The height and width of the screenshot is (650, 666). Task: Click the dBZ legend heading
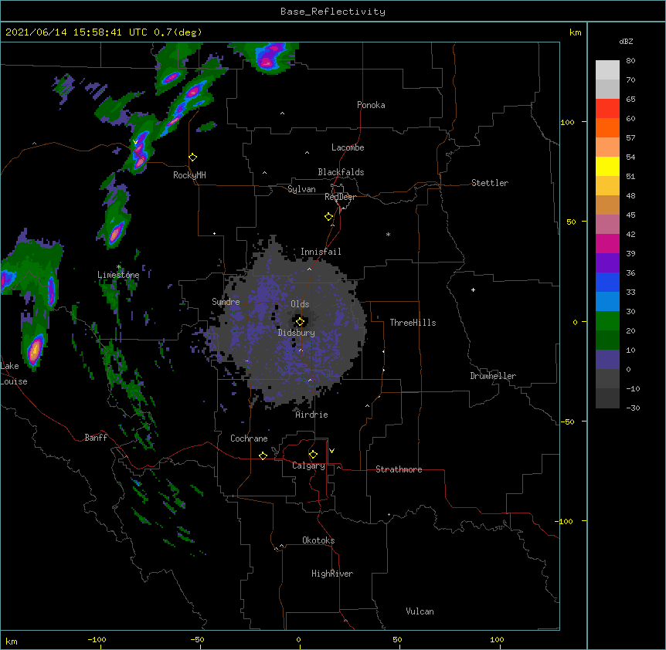click(626, 41)
